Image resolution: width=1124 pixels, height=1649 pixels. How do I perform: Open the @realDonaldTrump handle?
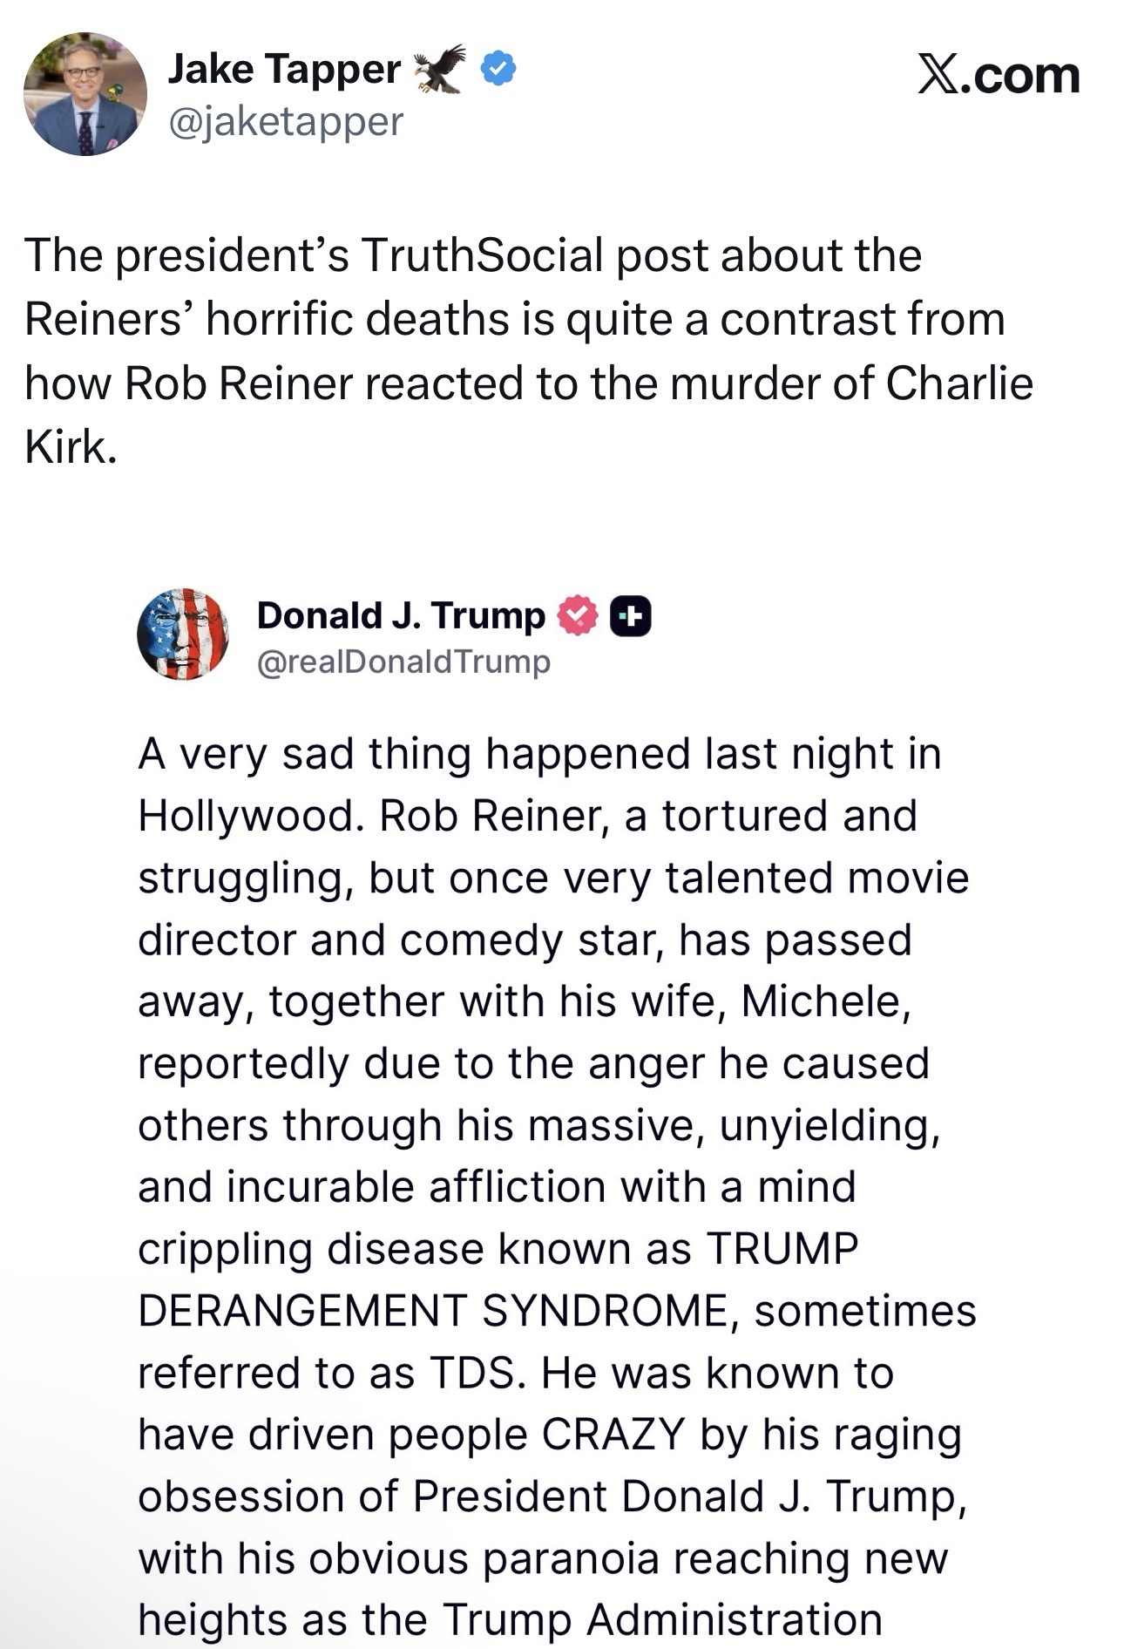click(403, 662)
